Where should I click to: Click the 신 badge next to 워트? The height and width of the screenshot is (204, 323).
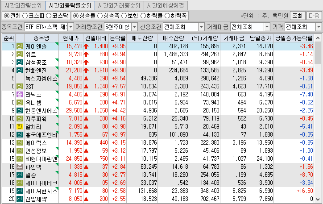(20, 54)
